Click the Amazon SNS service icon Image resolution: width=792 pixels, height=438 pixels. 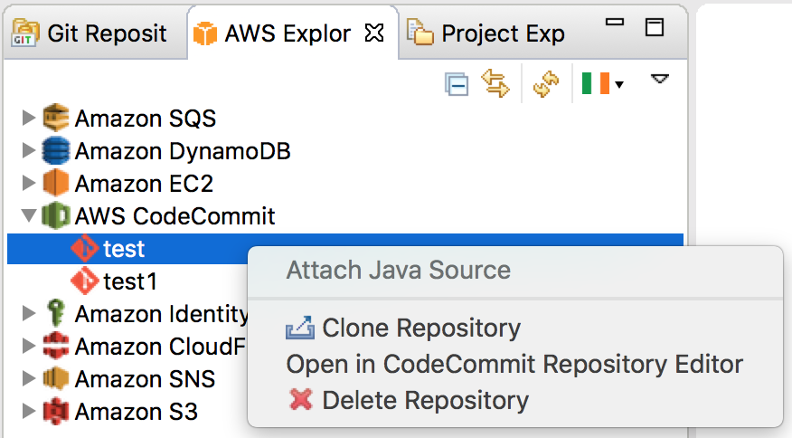[56, 378]
